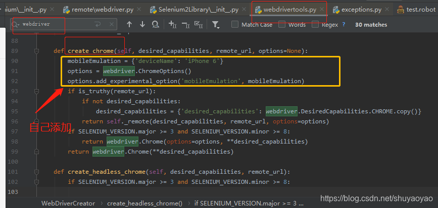
Task: Collapse if SELENIUM_VERSION block at line 102
Action: pos(36,182)
